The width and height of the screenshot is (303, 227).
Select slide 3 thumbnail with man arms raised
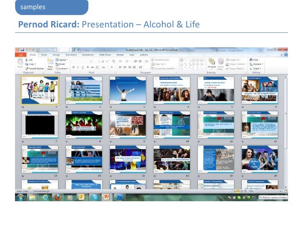coord(128,90)
